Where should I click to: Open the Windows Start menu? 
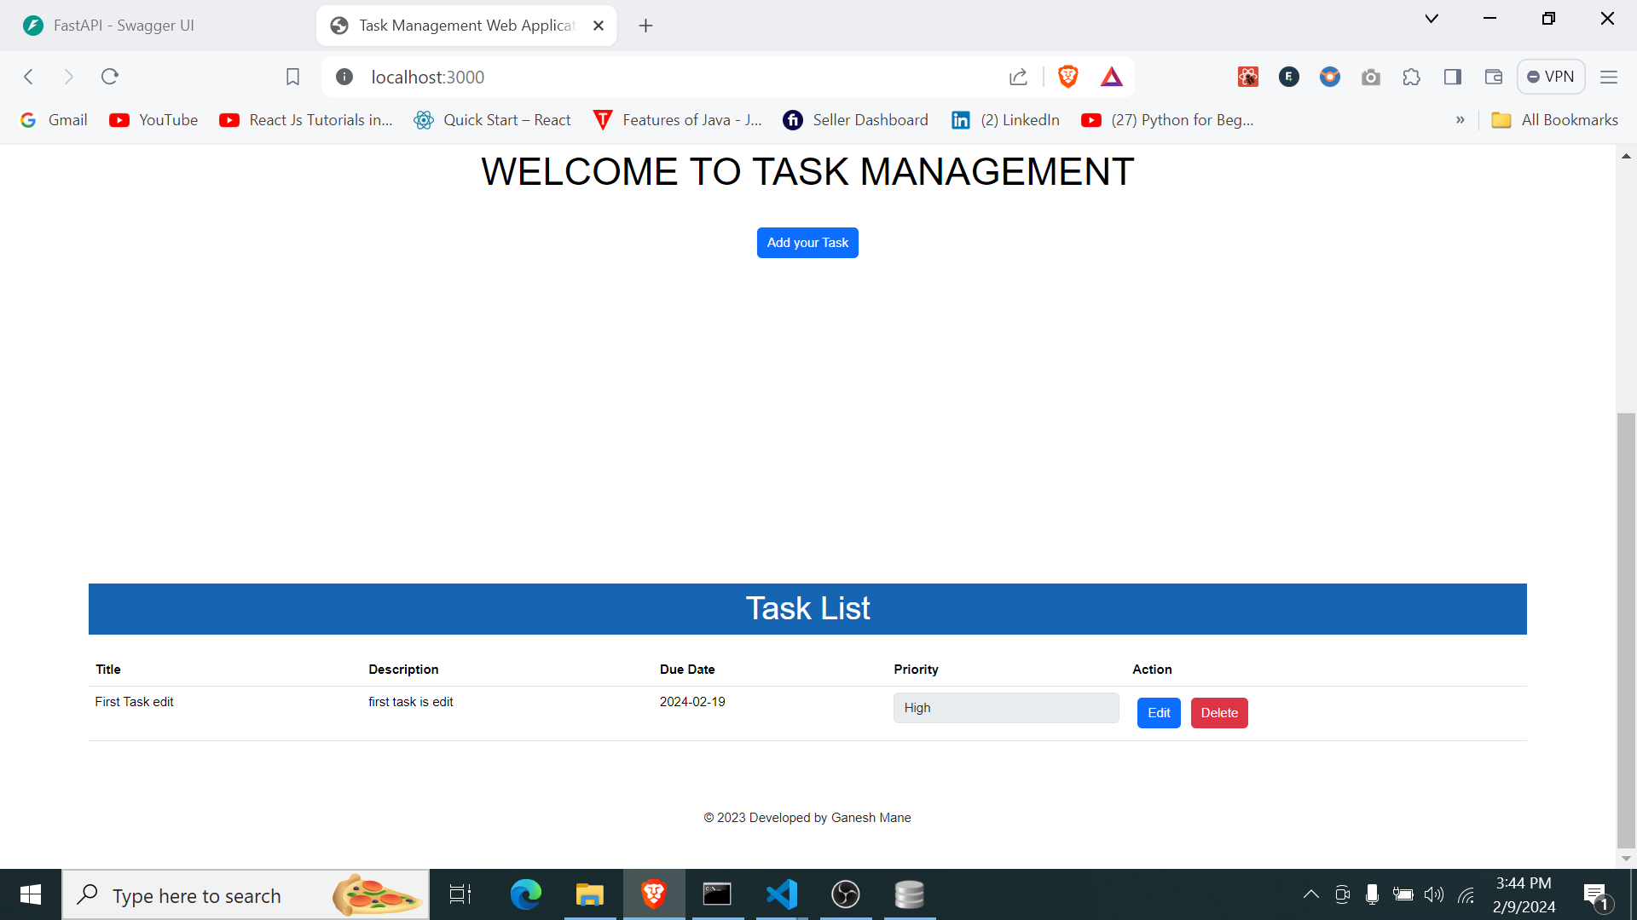point(31,894)
